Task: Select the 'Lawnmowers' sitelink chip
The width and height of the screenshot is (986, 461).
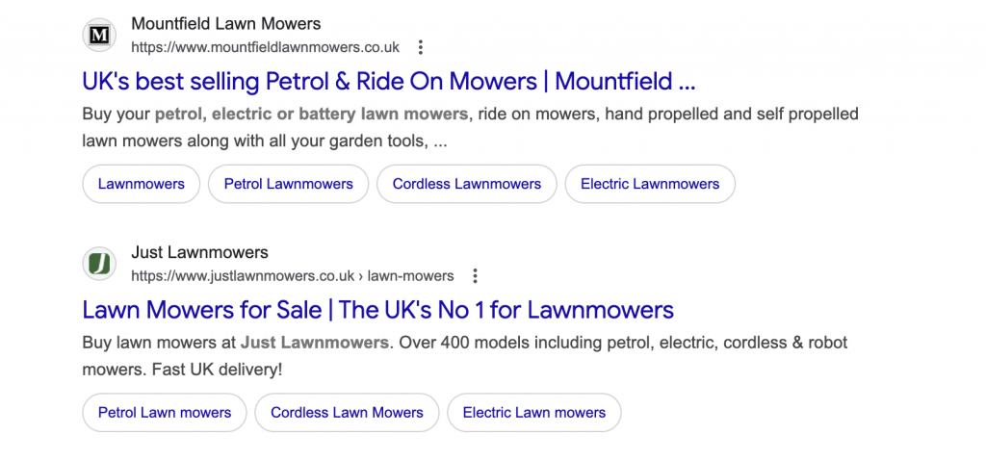Action: [141, 184]
